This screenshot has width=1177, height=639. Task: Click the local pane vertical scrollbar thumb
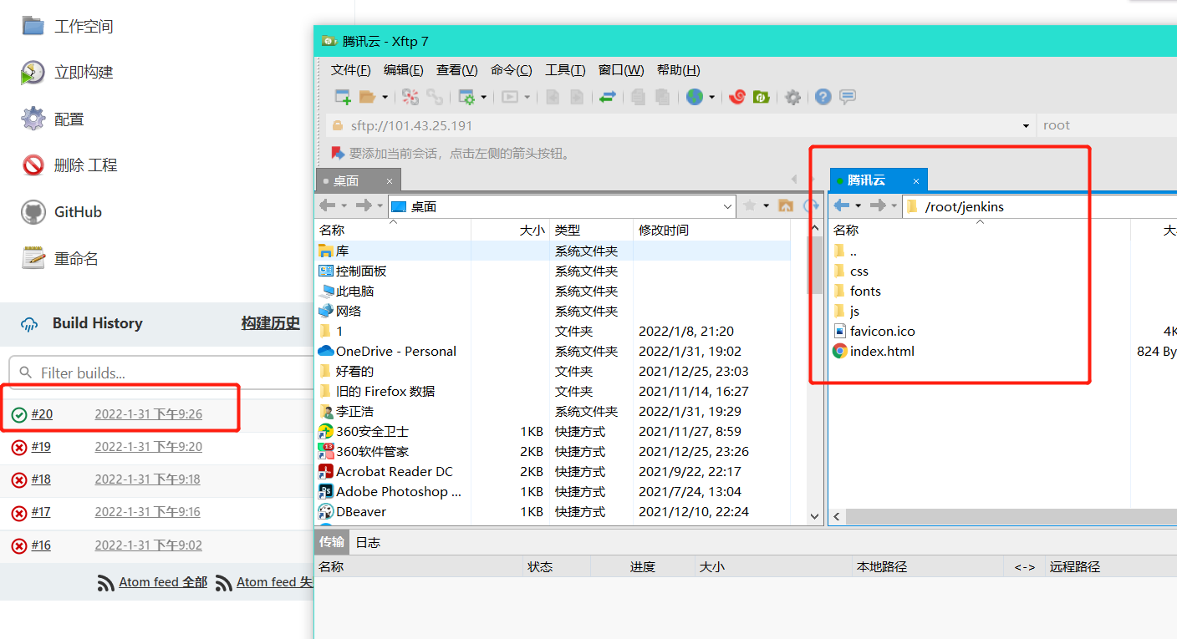[x=816, y=266]
